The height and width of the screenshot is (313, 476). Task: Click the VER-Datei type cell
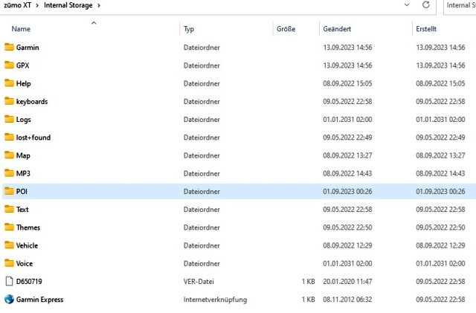tap(199, 282)
